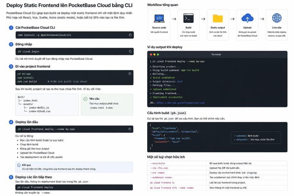
Task: Click the Build terminal icon
Action: coord(189,18)
